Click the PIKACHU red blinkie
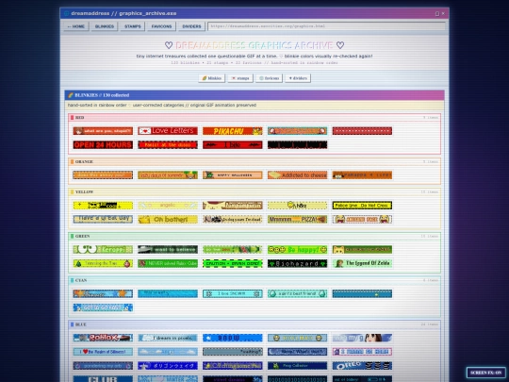 (x=233, y=131)
